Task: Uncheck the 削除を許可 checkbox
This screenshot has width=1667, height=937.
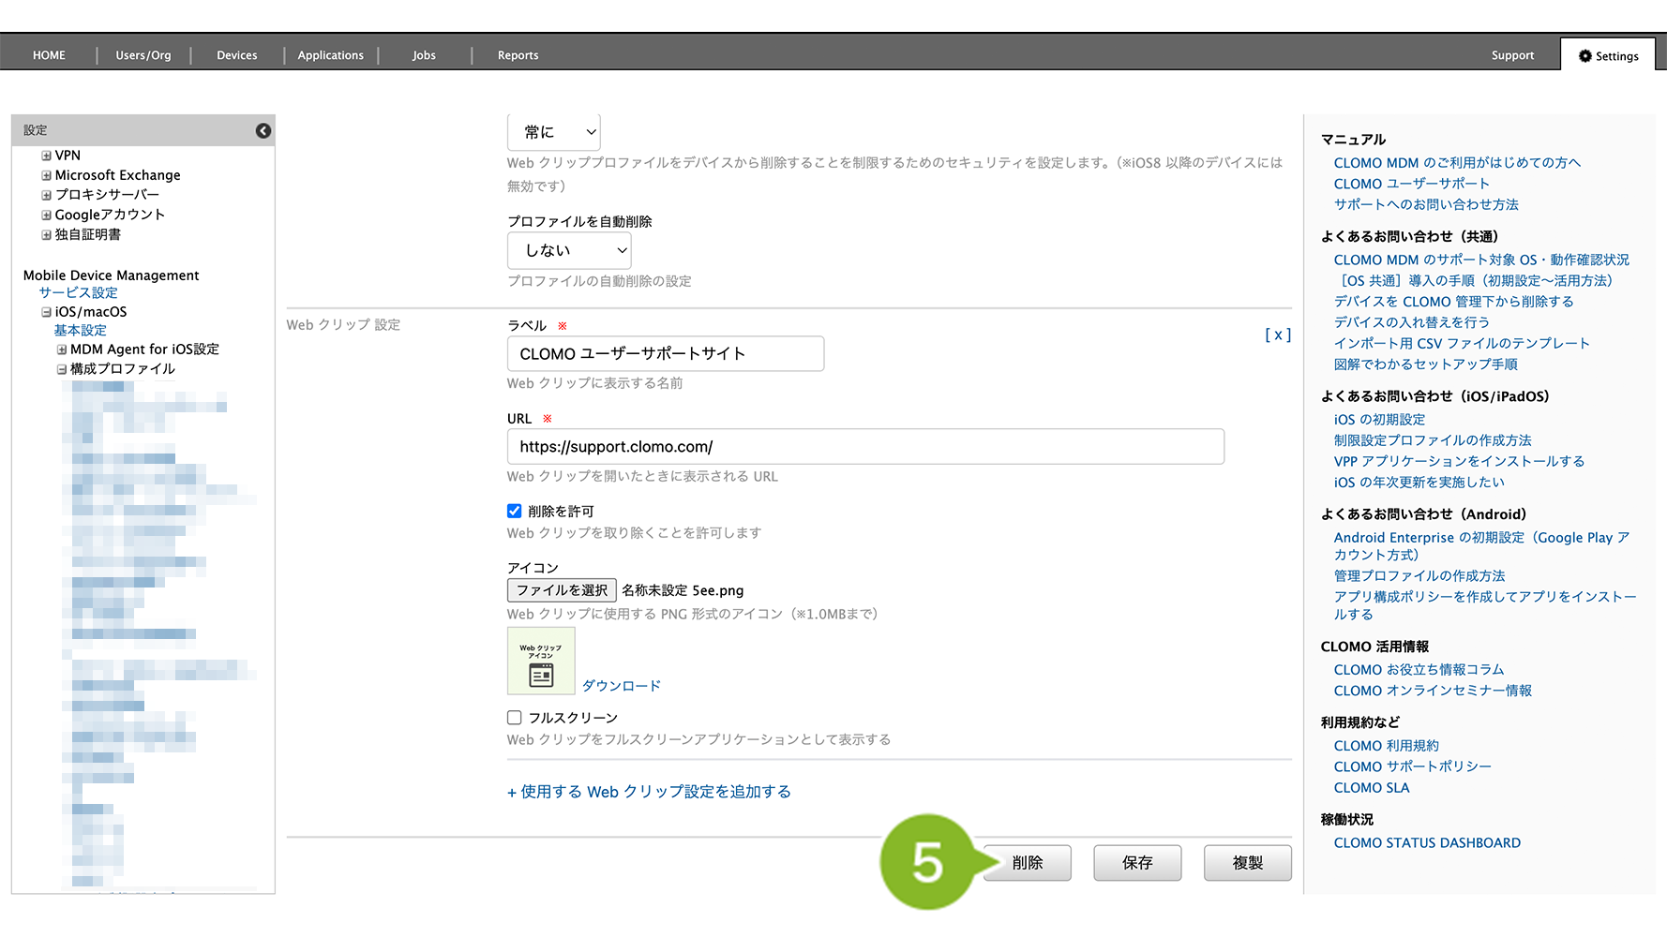Action: (515, 512)
